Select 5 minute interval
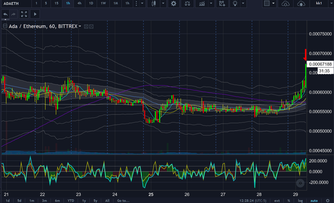The height and width of the screenshot is (203, 334). (46, 4)
